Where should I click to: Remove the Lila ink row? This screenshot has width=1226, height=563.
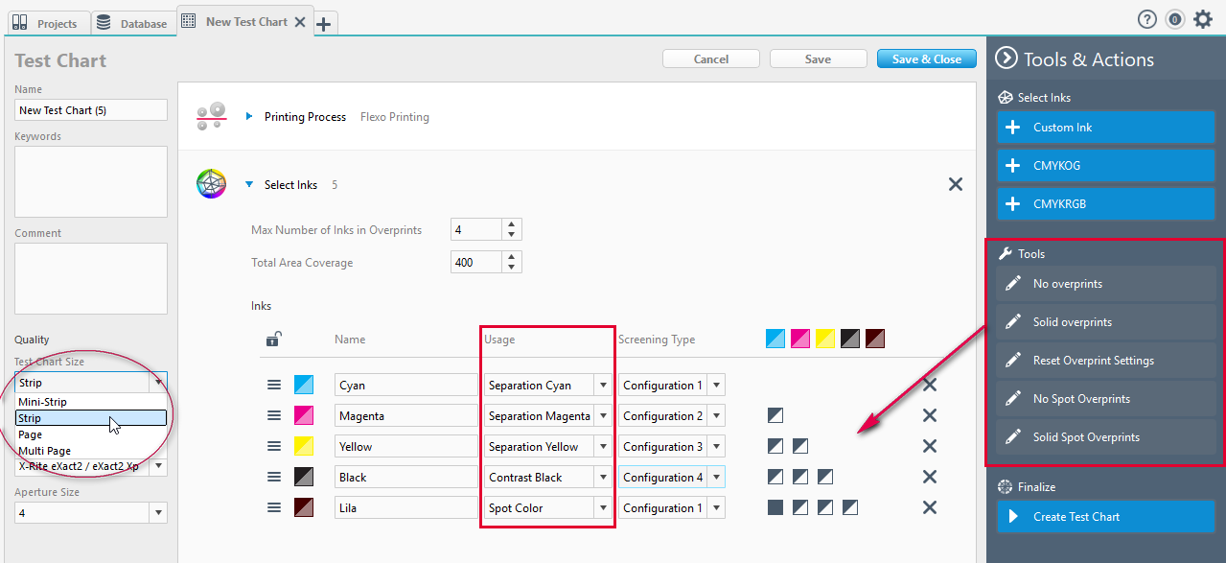point(929,507)
